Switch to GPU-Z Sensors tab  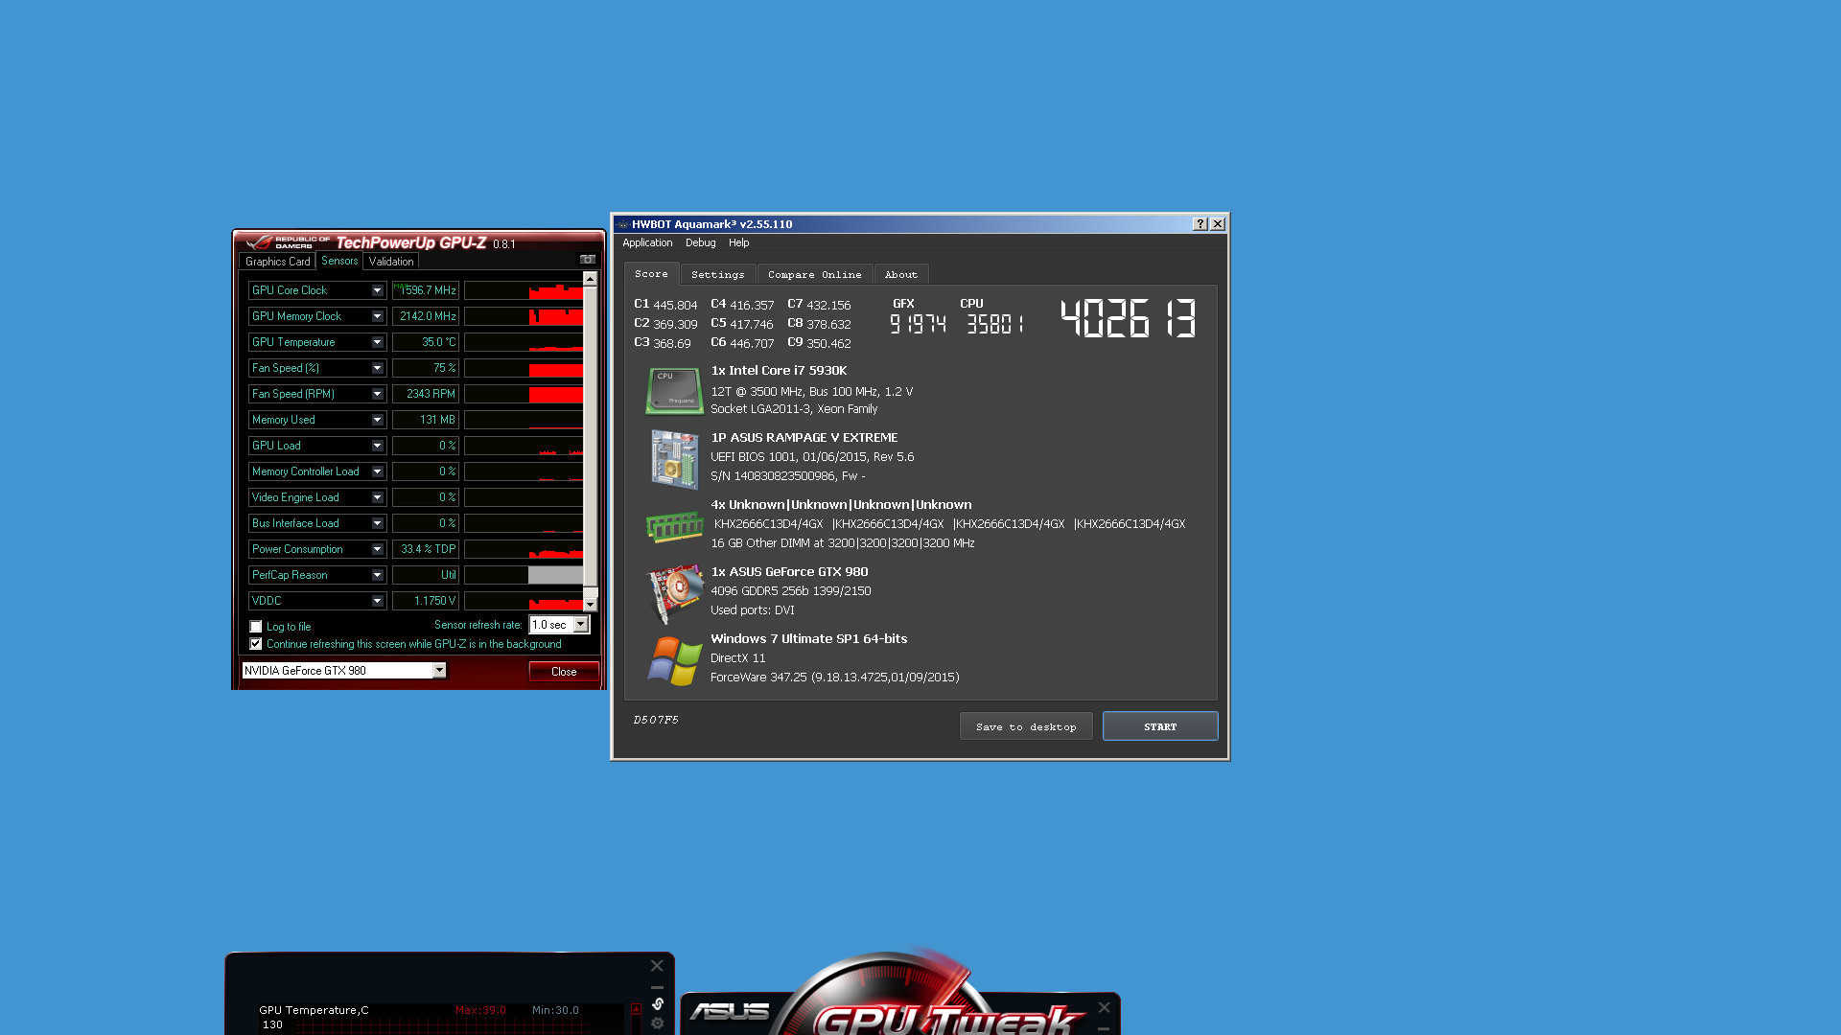click(x=339, y=261)
